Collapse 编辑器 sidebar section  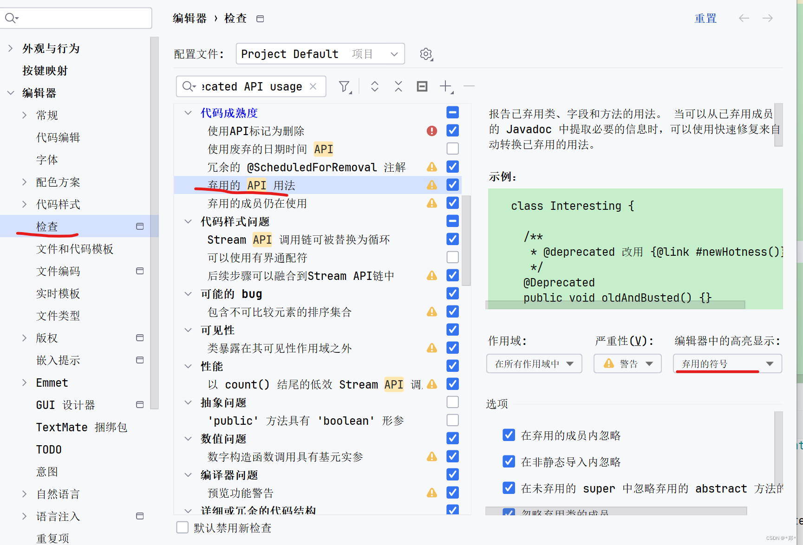pyautogui.click(x=11, y=93)
